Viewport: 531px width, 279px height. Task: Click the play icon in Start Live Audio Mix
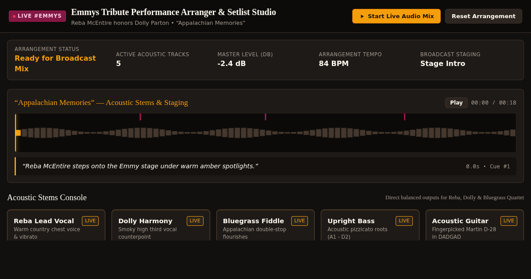point(362,16)
